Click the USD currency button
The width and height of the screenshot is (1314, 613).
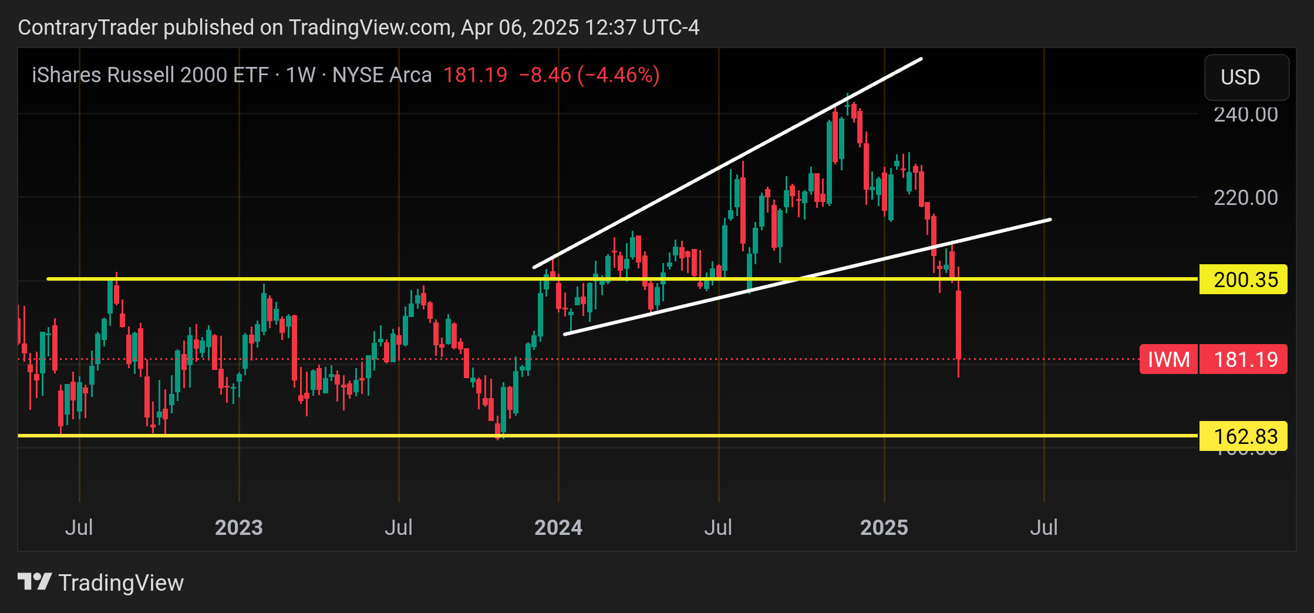[1246, 77]
